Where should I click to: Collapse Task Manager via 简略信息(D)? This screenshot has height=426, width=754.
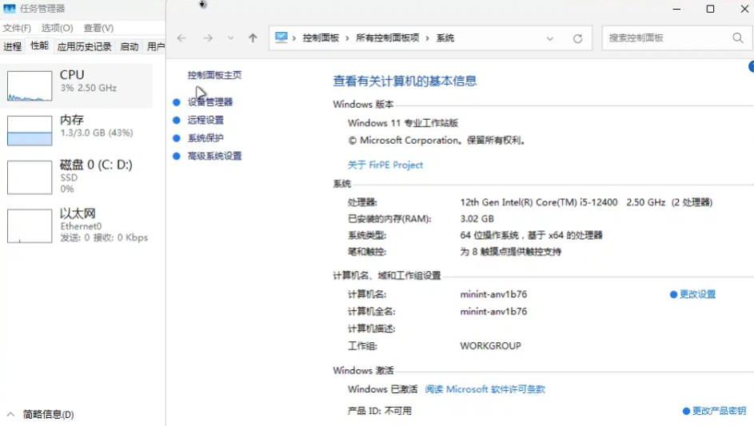[49, 415]
